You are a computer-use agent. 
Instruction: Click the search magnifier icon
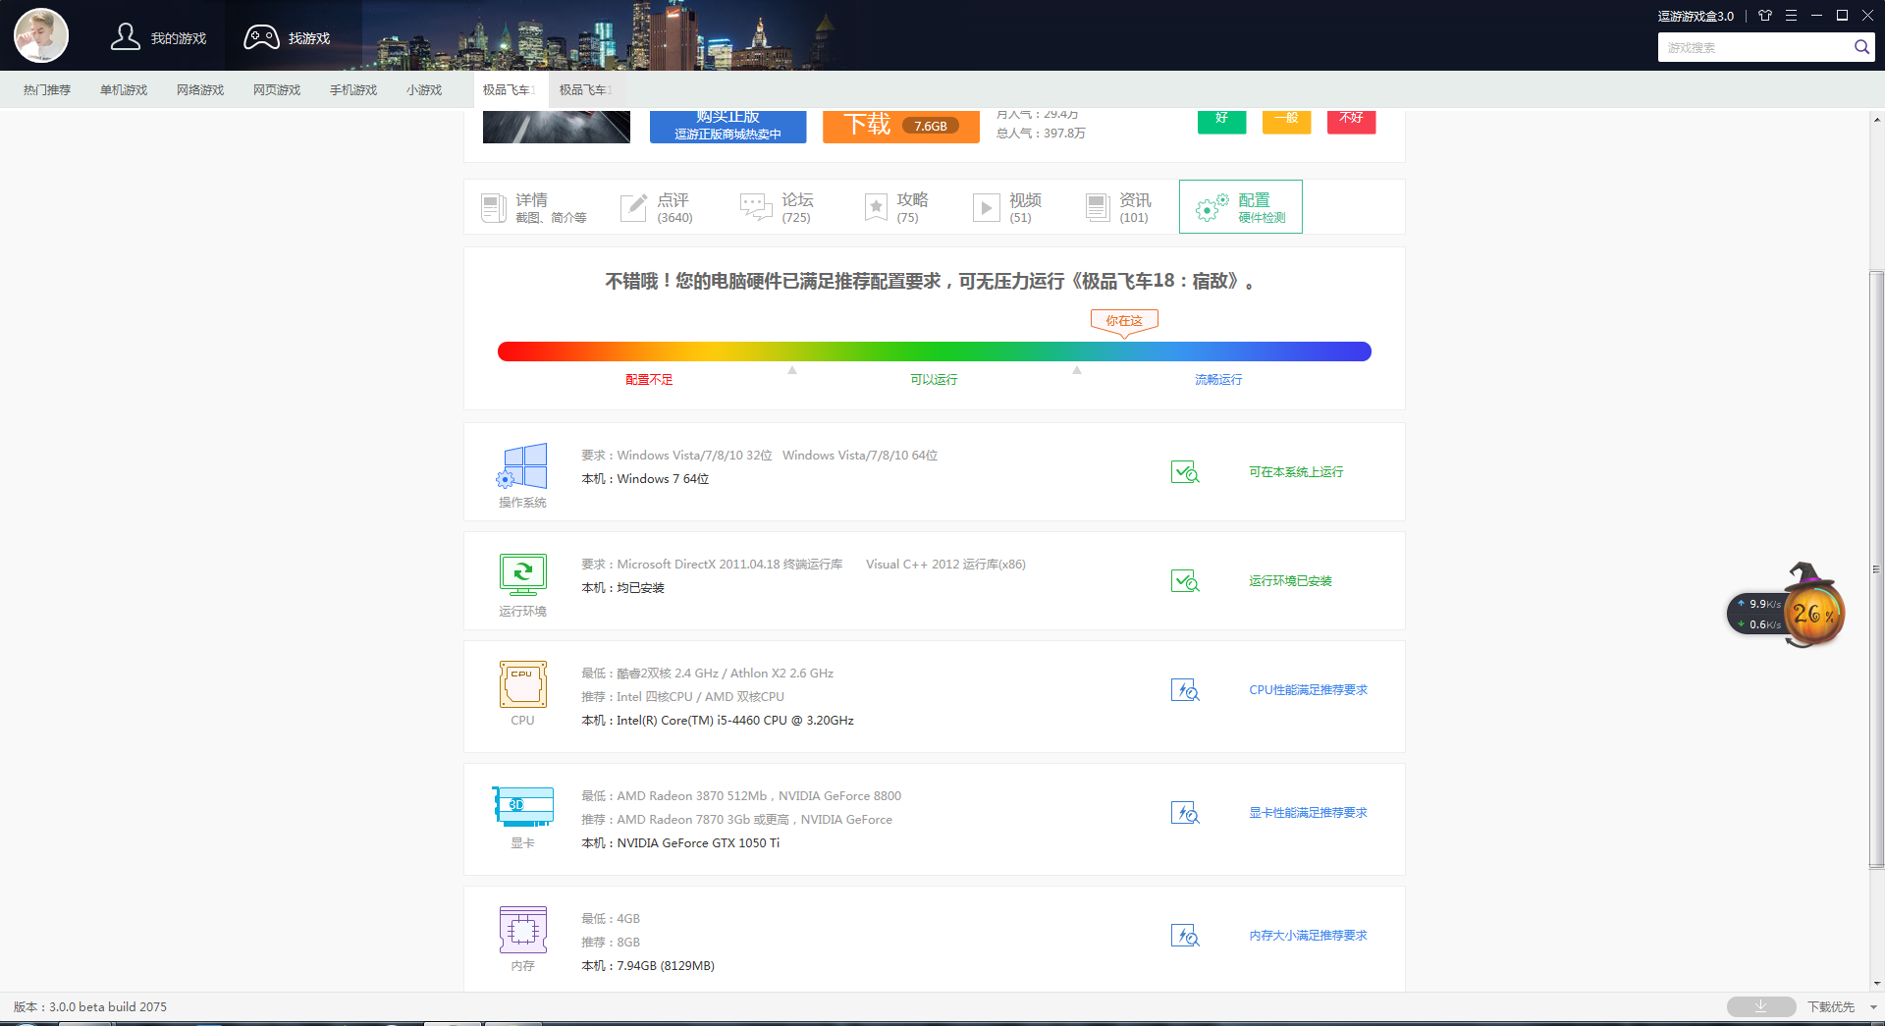pos(1861,47)
